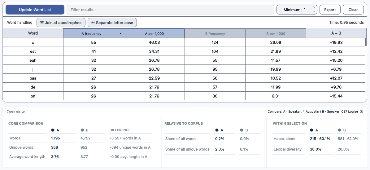This screenshot has width=370, height=170.
Task: Click the A per 1,000 value 46.03
Action: tap(154, 42)
